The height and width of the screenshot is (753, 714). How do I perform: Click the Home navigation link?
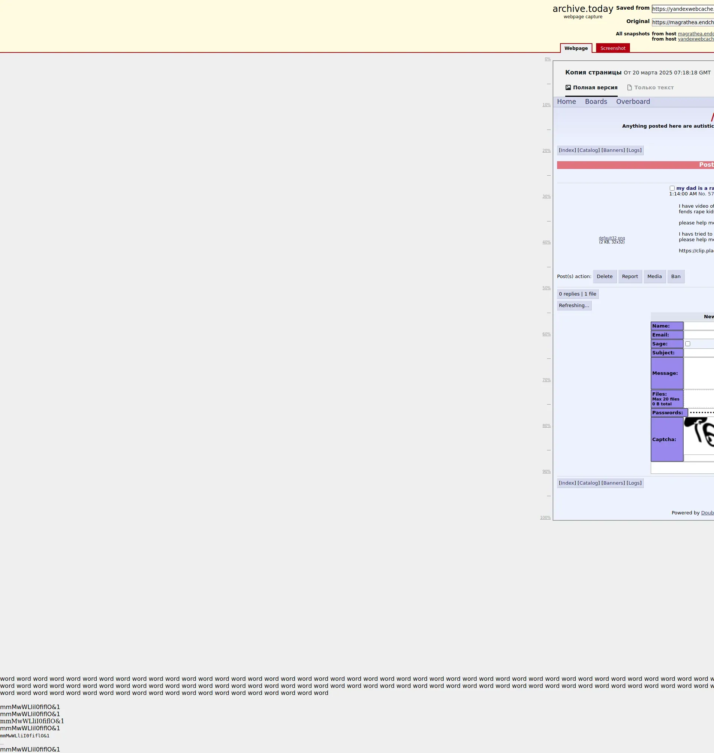coord(566,102)
